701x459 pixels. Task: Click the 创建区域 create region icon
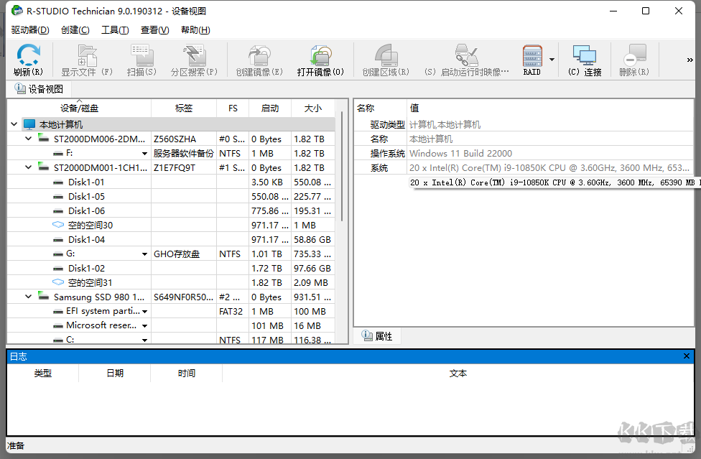[x=386, y=59]
